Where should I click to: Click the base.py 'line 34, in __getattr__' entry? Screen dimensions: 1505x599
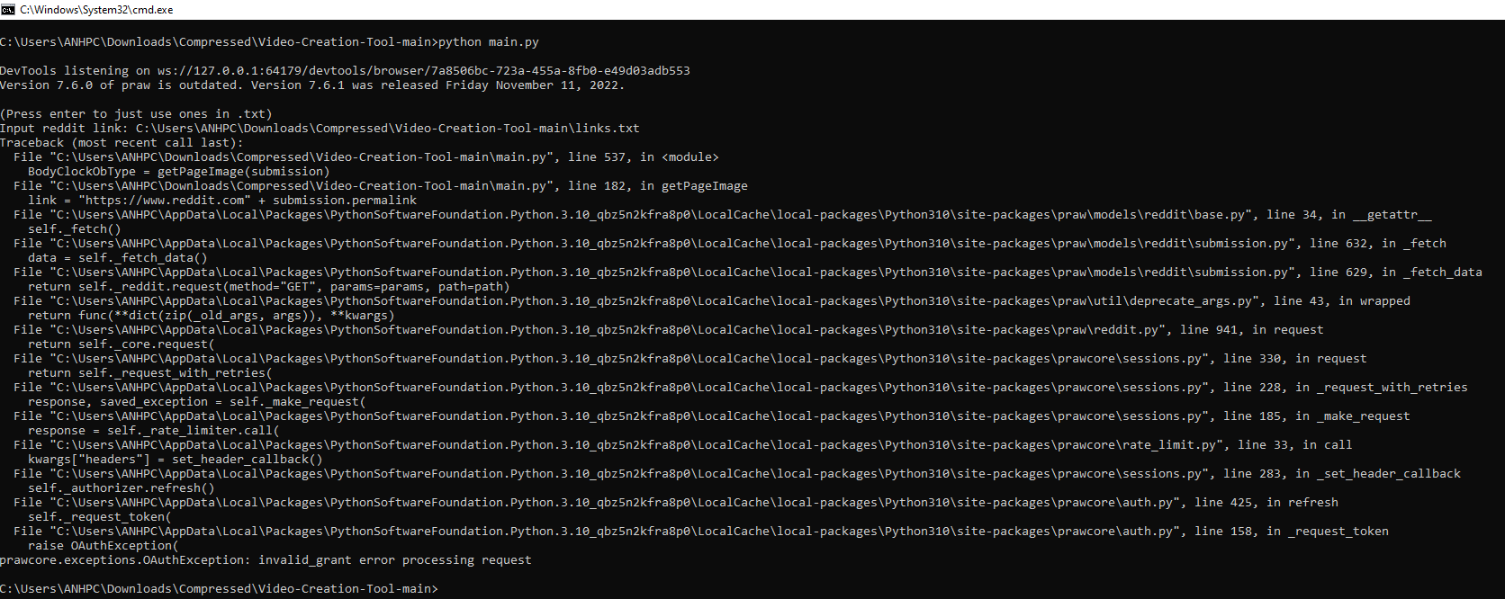pos(723,215)
